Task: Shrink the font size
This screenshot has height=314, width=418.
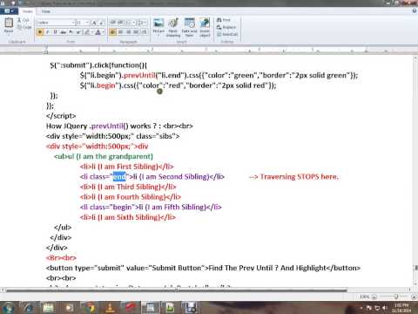Action: (x=101, y=23)
